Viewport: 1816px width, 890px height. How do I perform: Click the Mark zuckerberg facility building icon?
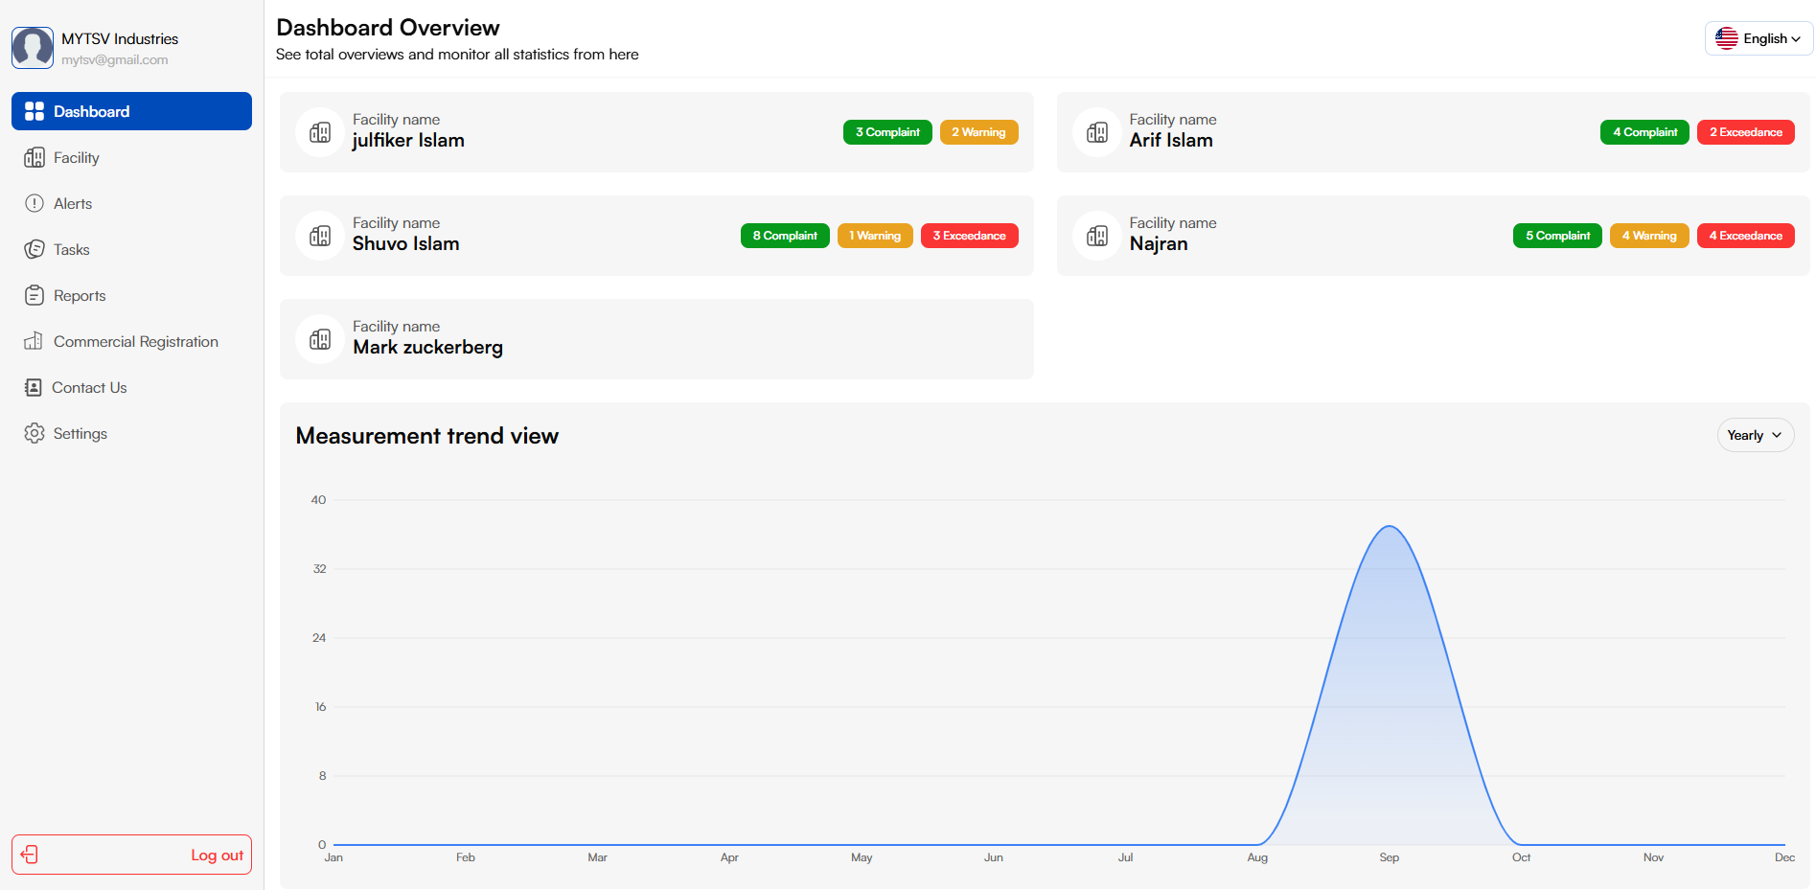(320, 339)
